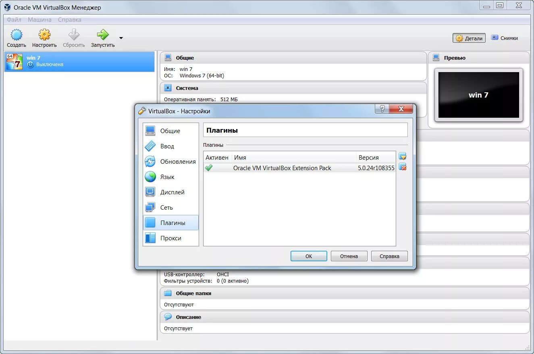Open the Справка menu

[69, 19]
